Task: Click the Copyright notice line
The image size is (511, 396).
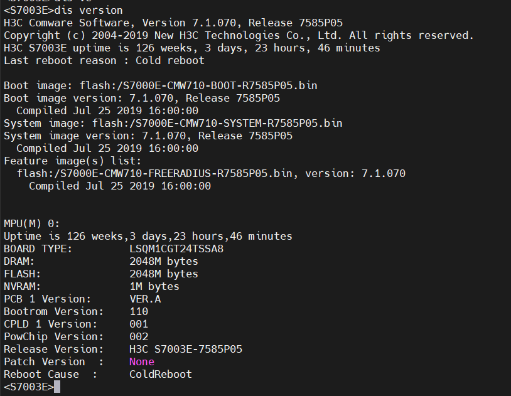Action: pyautogui.click(x=239, y=35)
